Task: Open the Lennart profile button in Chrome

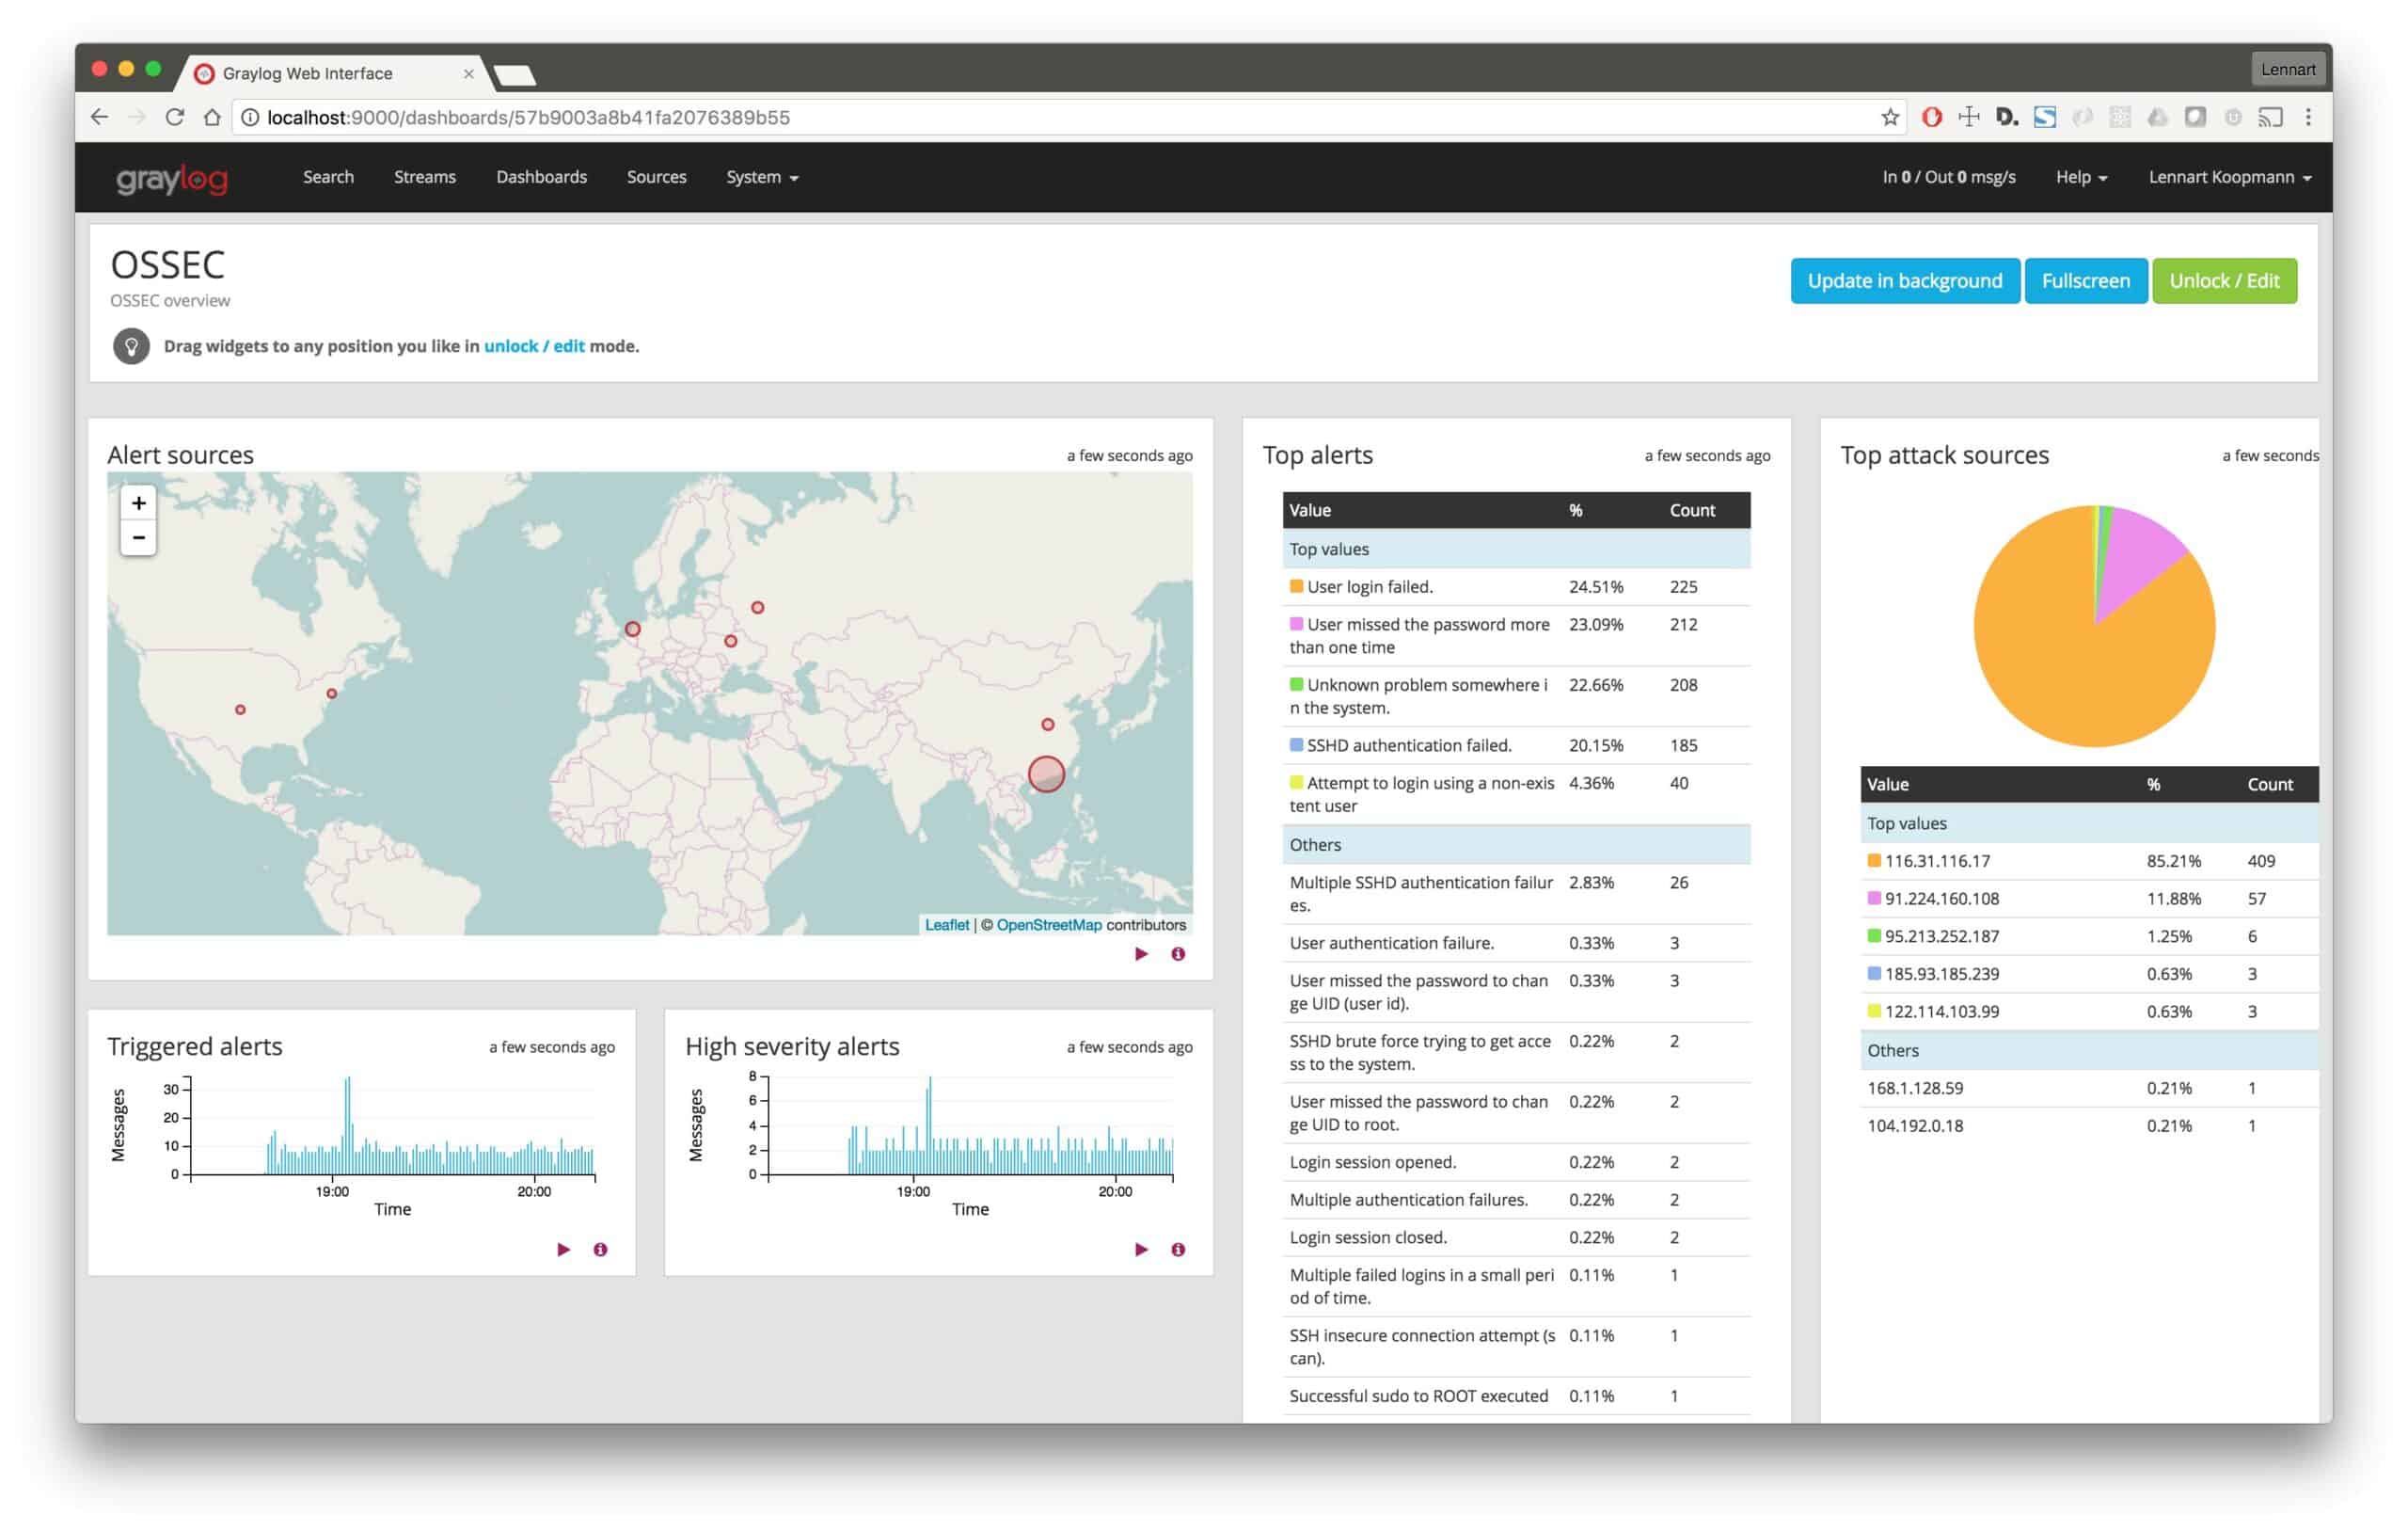Action: (x=2287, y=69)
